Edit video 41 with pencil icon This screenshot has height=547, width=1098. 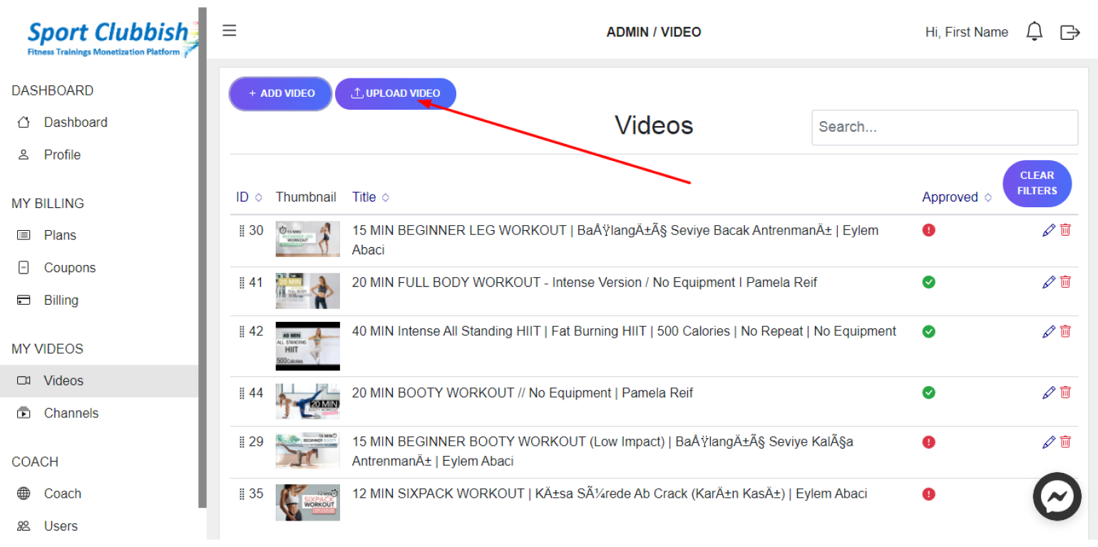1048,282
